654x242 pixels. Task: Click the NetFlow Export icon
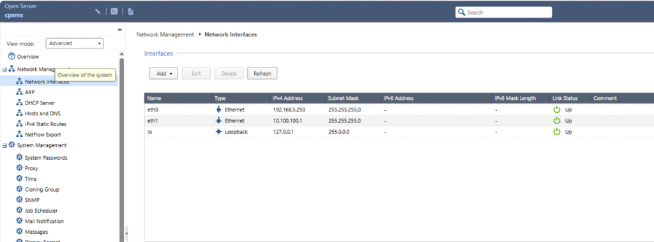tap(19, 134)
